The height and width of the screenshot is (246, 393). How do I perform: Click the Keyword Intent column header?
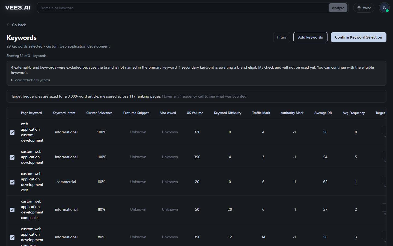point(64,113)
